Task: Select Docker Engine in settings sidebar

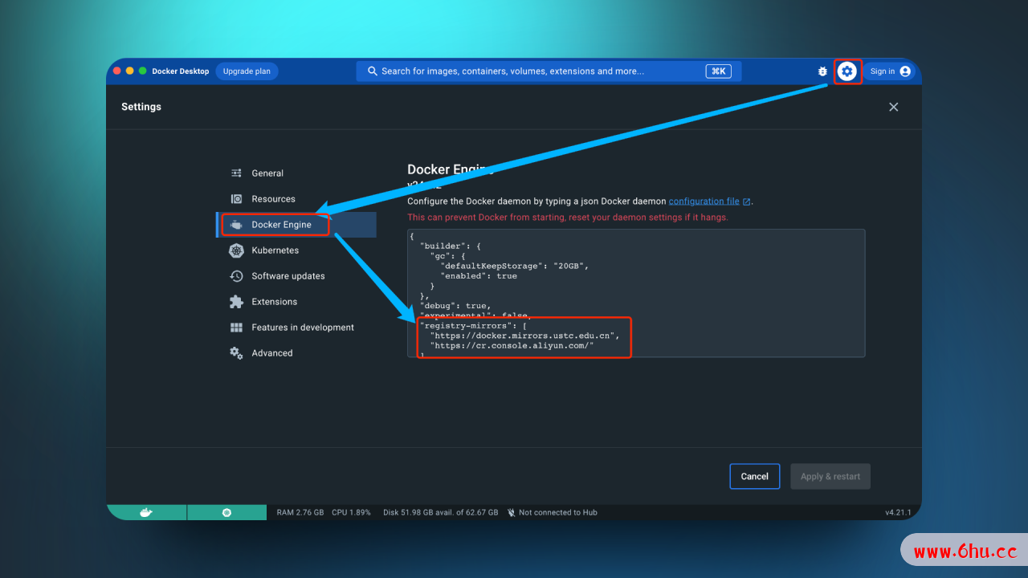Action: click(x=281, y=225)
